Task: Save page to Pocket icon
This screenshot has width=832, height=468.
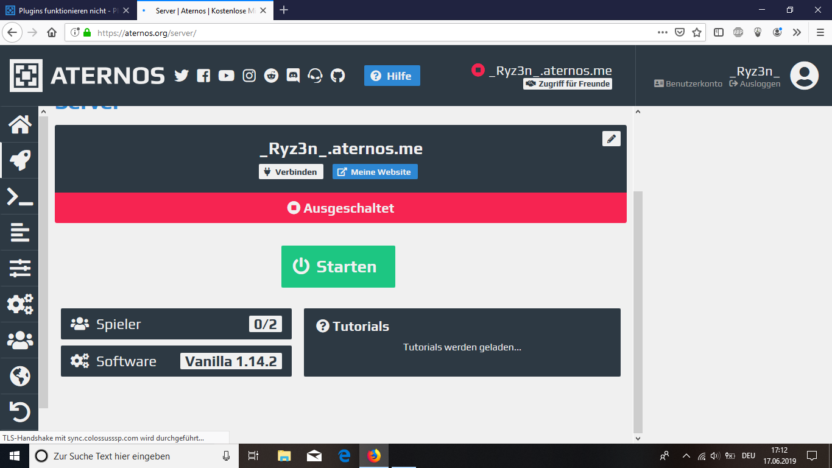Action: point(680,32)
